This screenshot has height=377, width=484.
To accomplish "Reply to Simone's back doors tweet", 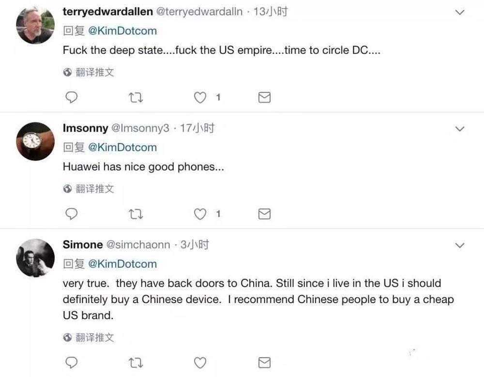I will (x=71, y=362).
